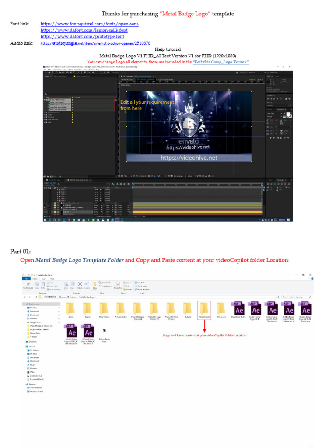This screenshot has height=448, width=336.
Task: Select Downloads under Quick access sidebar
Action: click(x=35, y=311)
